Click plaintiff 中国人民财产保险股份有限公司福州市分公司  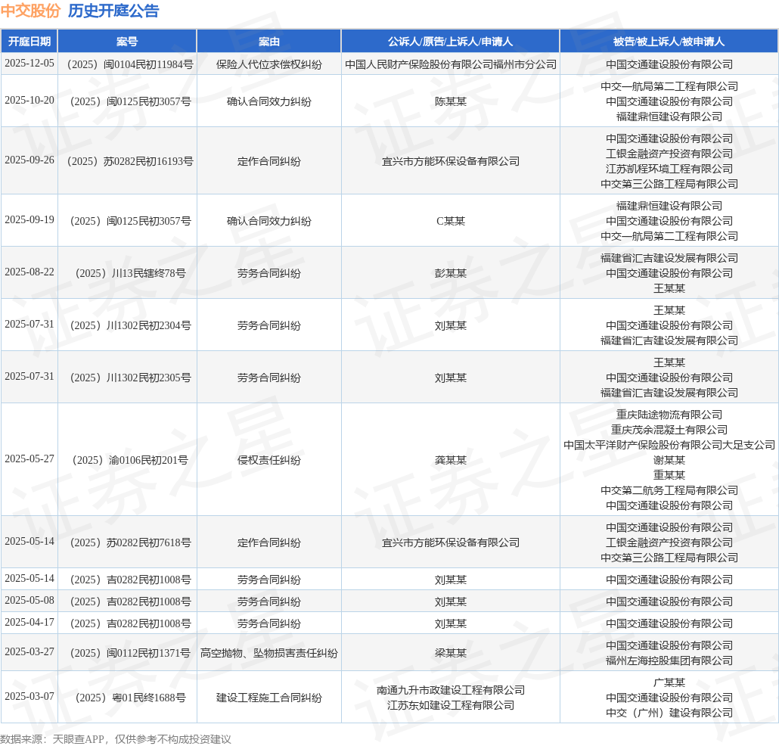(x=451, y=64)
